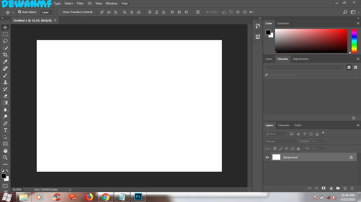Click the create new layer icon
361x202 pixels.
[x=345, y=188]
